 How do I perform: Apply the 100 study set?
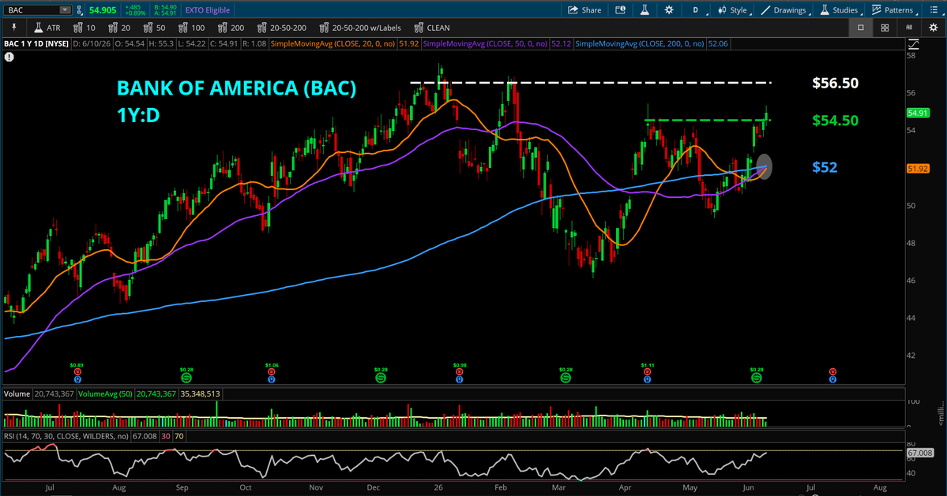(x=192, y=28)
